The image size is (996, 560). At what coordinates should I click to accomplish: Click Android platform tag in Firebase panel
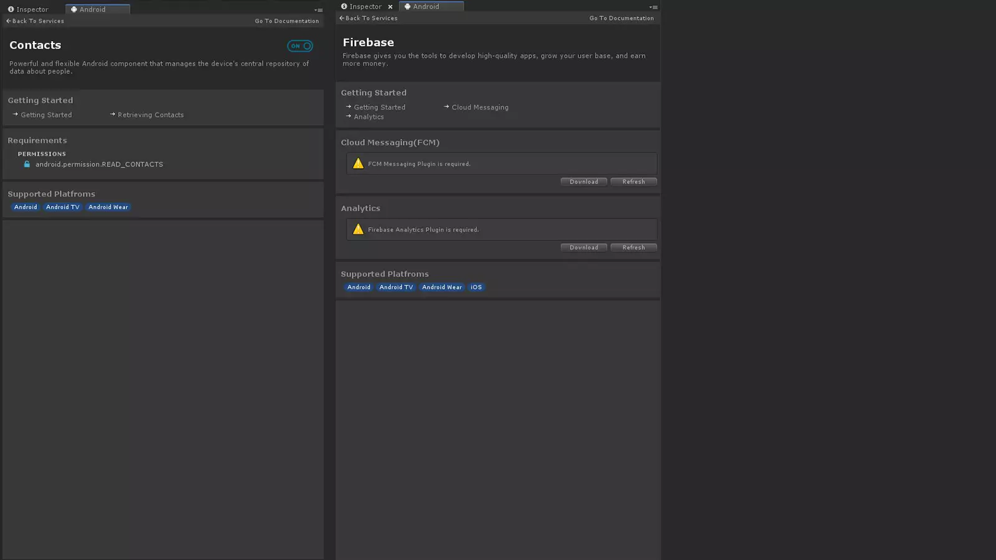pos(359,287)
